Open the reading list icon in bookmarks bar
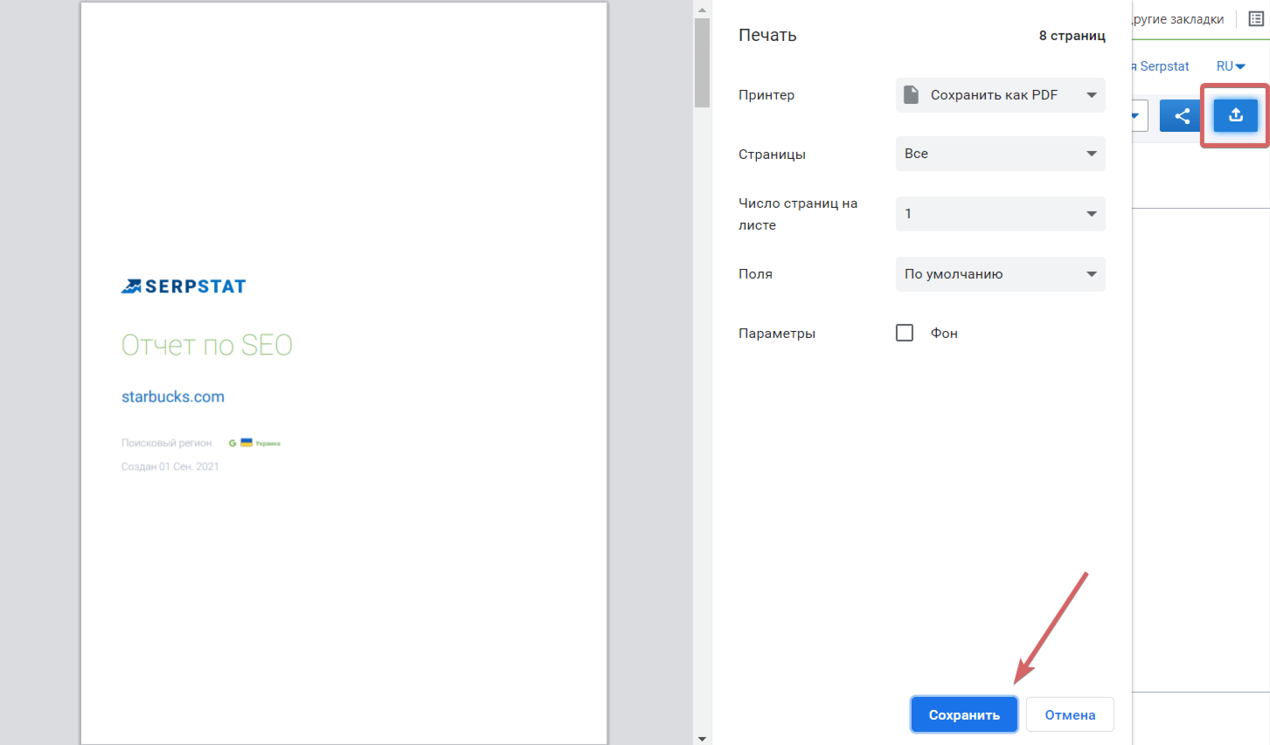Viewport: 1270px width, 745px height. pos(1256,19)
